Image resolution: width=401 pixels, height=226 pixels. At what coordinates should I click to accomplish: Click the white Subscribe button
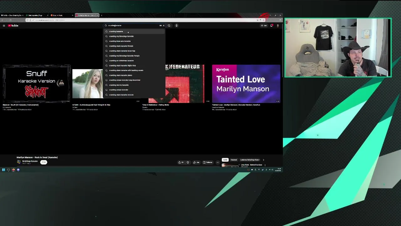(x=44, y=162)
